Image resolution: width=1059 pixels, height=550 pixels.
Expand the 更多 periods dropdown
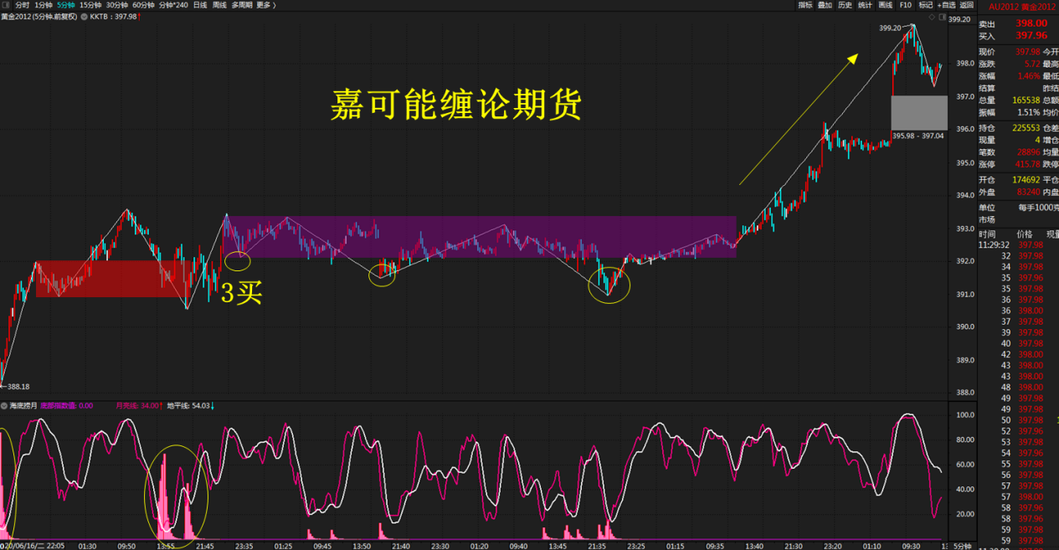tap(265, 5)
